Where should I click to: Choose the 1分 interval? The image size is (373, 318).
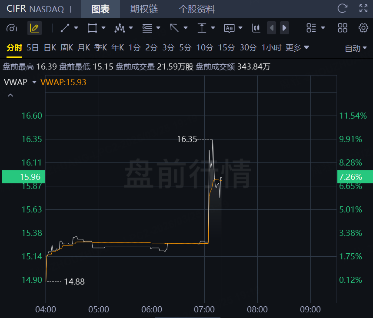coord(135,48)
